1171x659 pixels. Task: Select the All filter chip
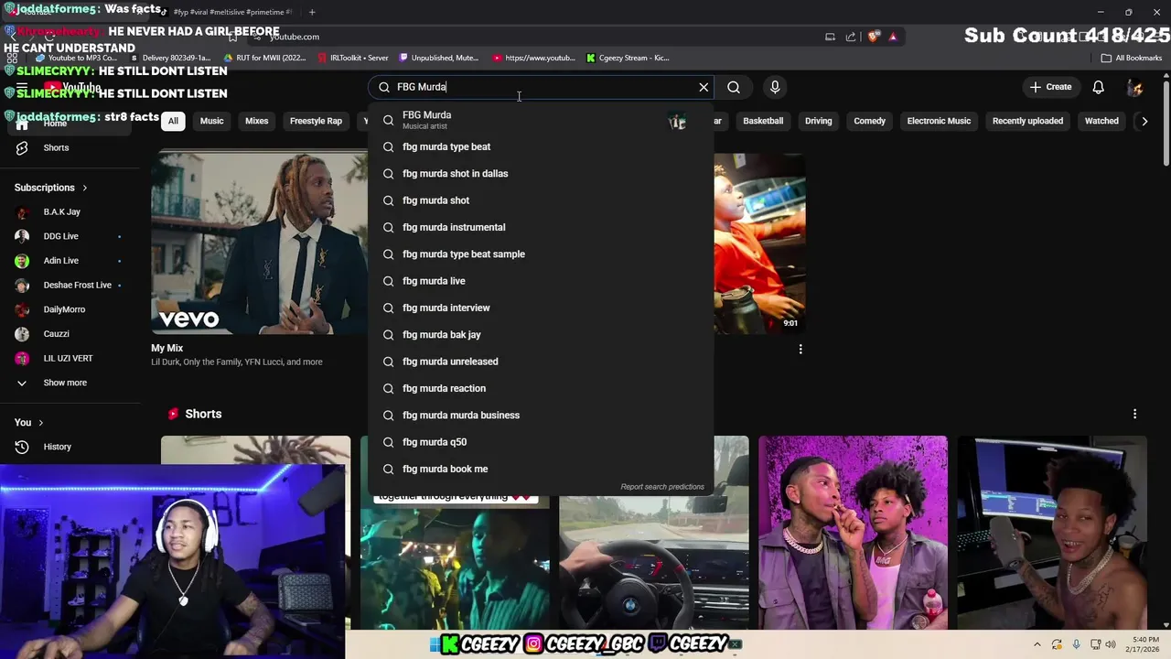(173, 121)
